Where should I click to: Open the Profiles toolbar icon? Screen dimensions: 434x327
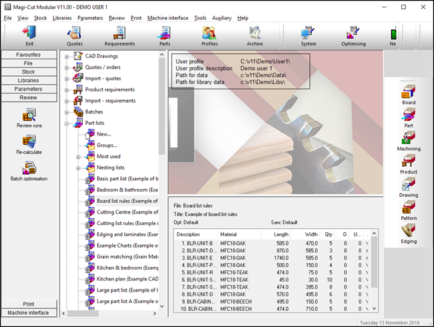click(209, 35)
